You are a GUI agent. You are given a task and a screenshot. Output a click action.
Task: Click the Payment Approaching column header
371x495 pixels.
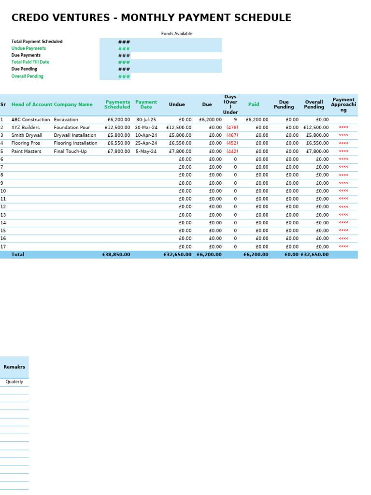[343, 104]
